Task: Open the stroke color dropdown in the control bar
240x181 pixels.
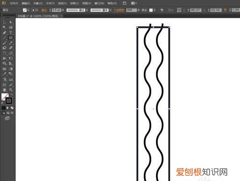Action: point(37,10)
